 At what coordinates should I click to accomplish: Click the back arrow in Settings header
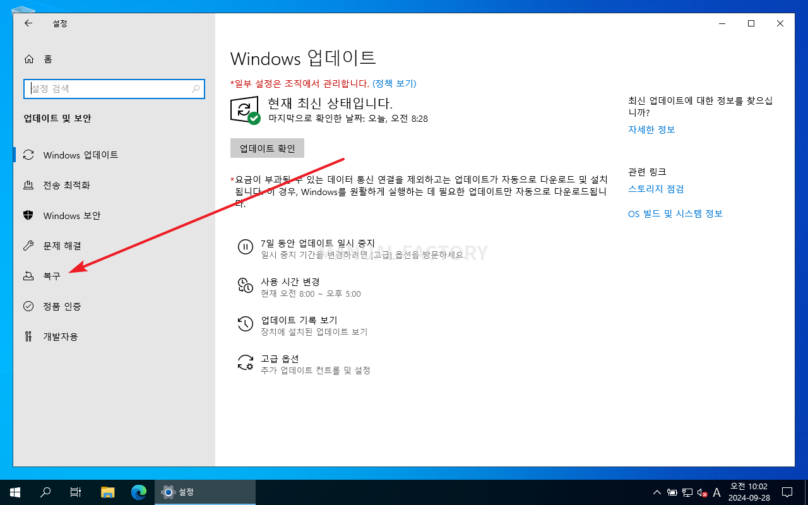[x=28, y=23]
